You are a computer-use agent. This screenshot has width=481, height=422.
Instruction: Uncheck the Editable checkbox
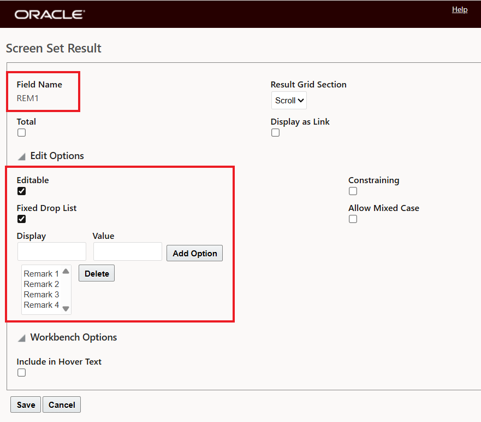click(x=21, y=191)
